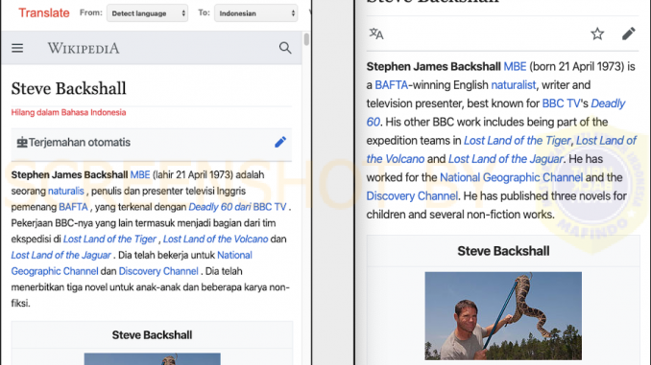Click the left page vertical scrollbar
The width and height of the screenshot is (651, 365).
(306, 39)
